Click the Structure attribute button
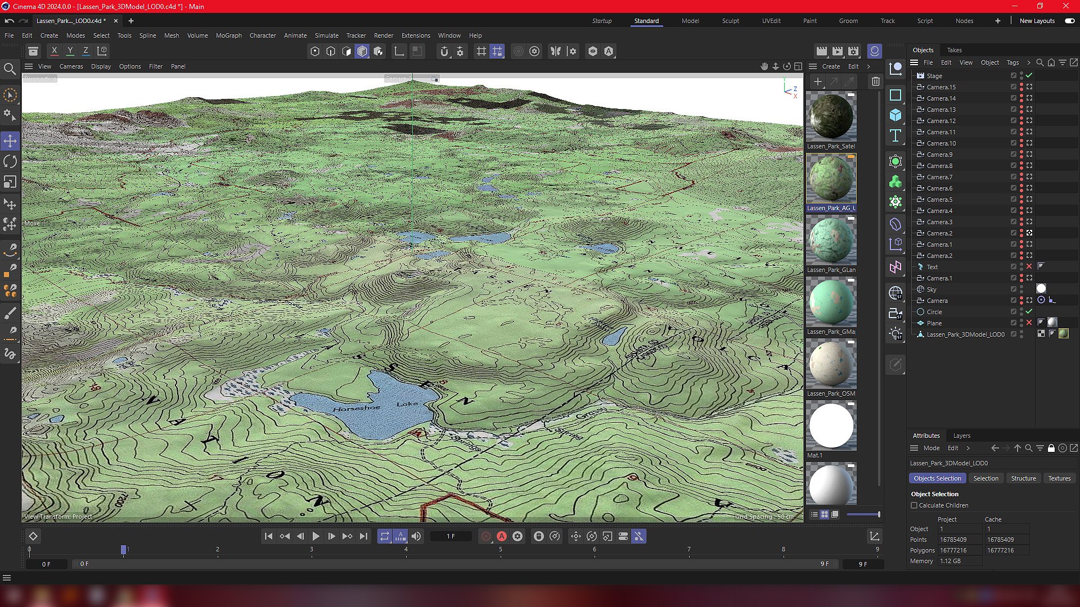The height and width of the screenshot is (607, 1080). click(x=1023, y=478)
